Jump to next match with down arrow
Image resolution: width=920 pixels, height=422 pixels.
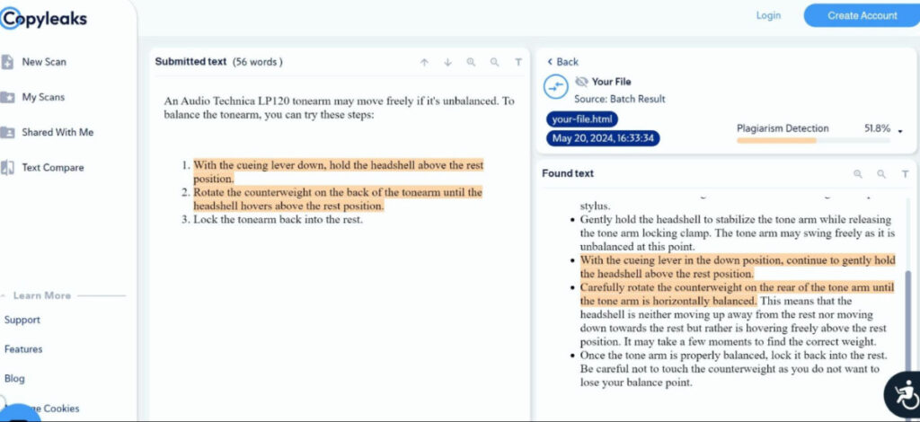447,62
